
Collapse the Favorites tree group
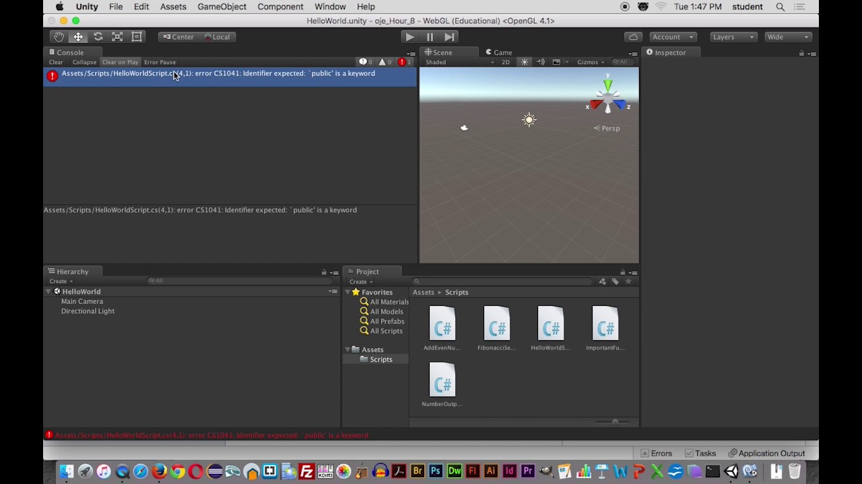[347, 292]
